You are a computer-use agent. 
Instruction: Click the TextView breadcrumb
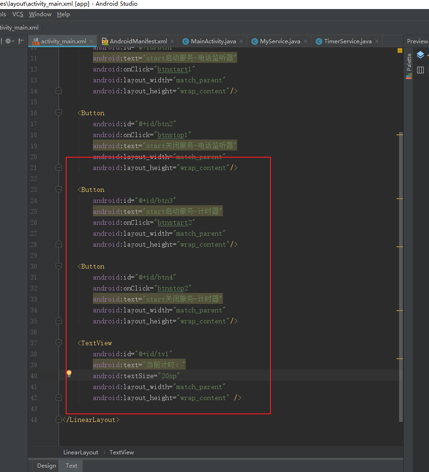pyautogui.click(x=121, y=452)
